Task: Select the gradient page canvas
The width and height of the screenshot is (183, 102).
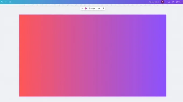Action: tap(93, 56)
